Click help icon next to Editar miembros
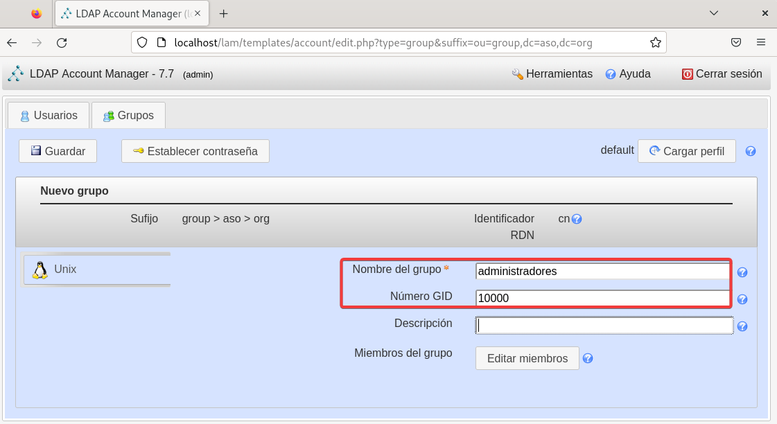 [x=588, y=358]
